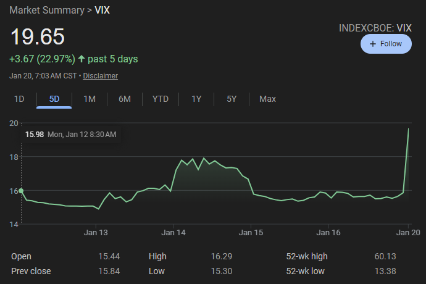Click the VIX breadcrumb title
The height and width of the screenshot is (284, 426).
click(x=102, y=10)
